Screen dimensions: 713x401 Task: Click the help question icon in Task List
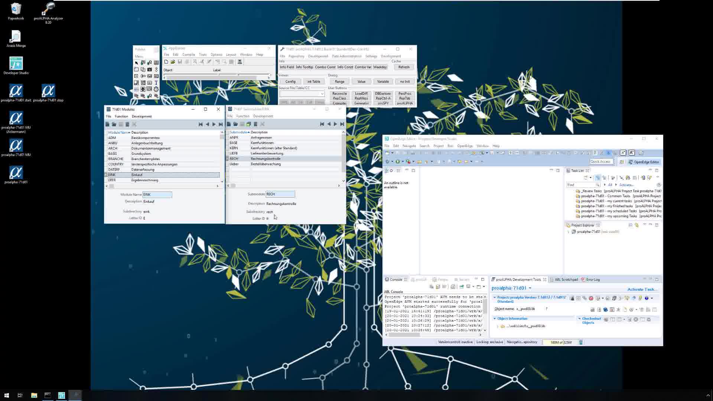[x=659, y=185]
